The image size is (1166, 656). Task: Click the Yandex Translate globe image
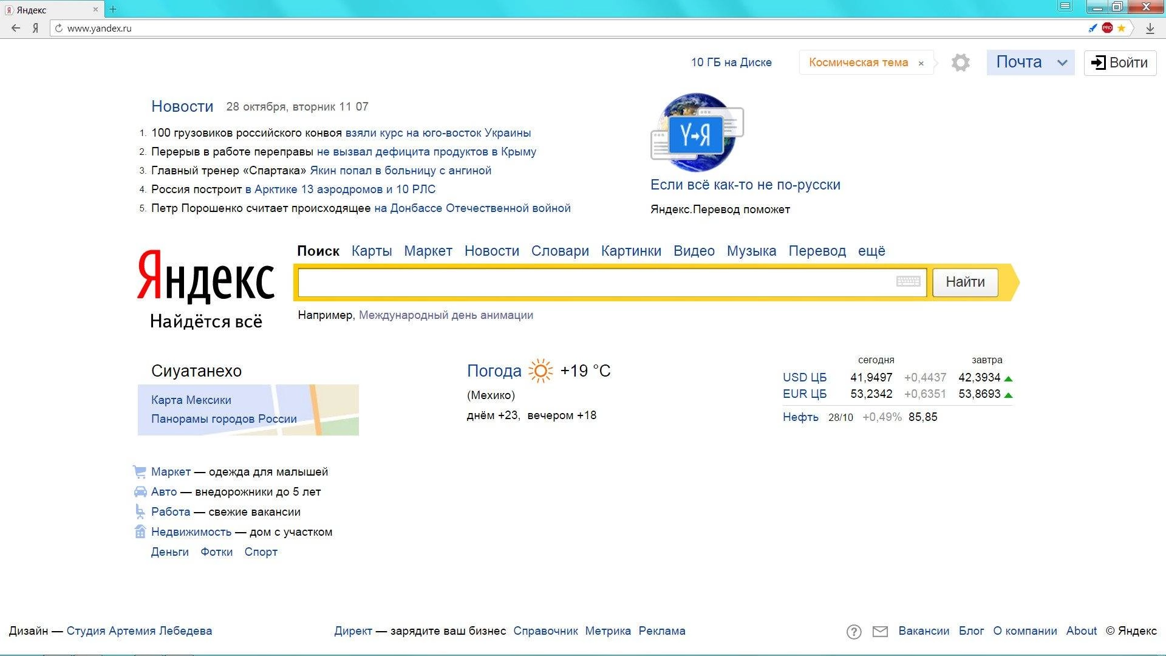[697, 132]
